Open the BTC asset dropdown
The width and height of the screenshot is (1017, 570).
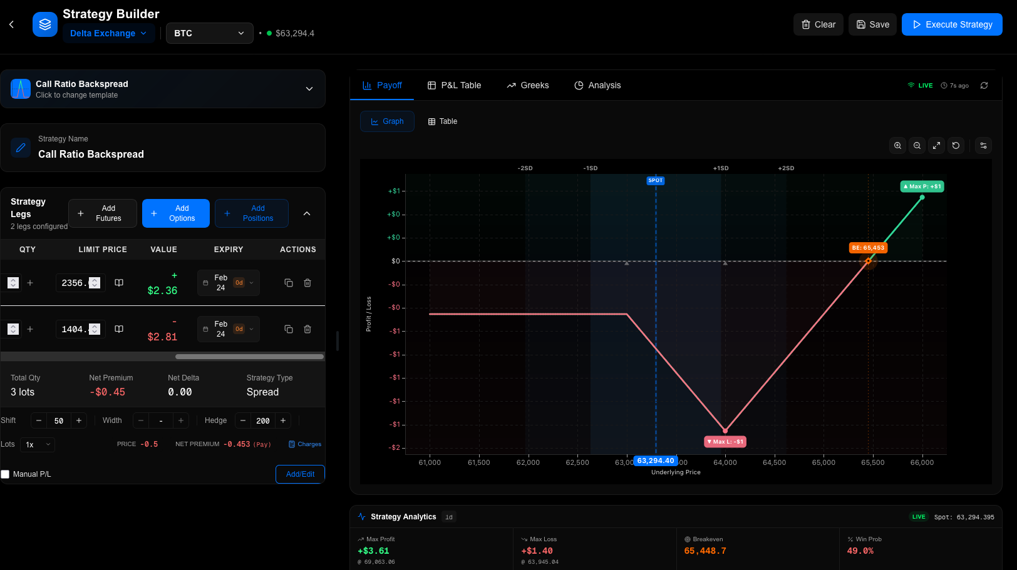coord(209,33)
